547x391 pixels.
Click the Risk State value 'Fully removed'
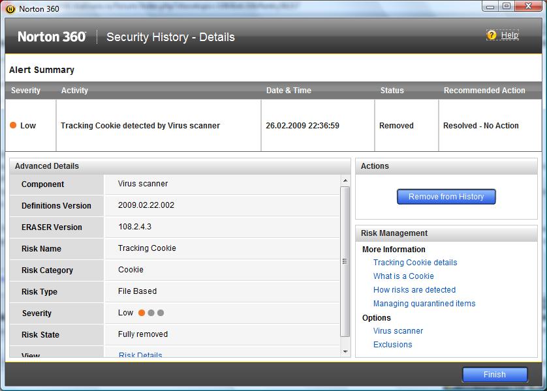click(143, 334)
